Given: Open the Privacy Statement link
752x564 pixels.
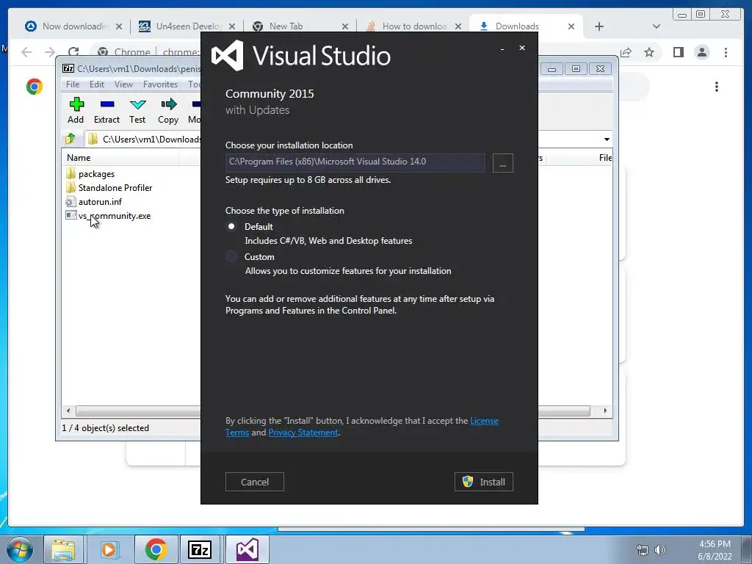Looking at the screenshot, I should [303, 433].
